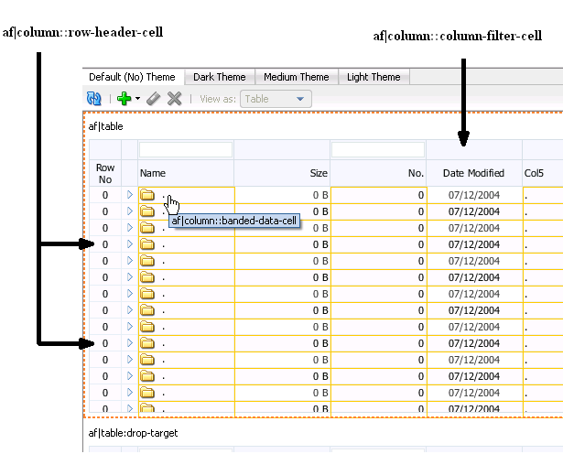Click the Row No column header
The height and width of the screenshot is (454, 563).
105,173
